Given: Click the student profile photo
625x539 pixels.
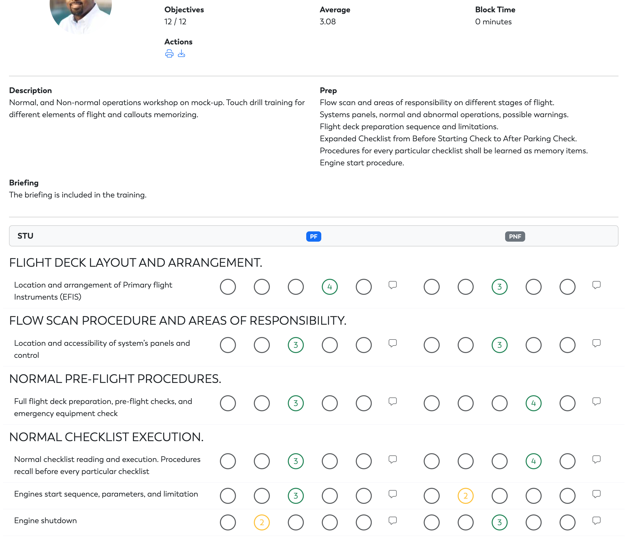Looking at the screenshot, I should tap(81, 15).
